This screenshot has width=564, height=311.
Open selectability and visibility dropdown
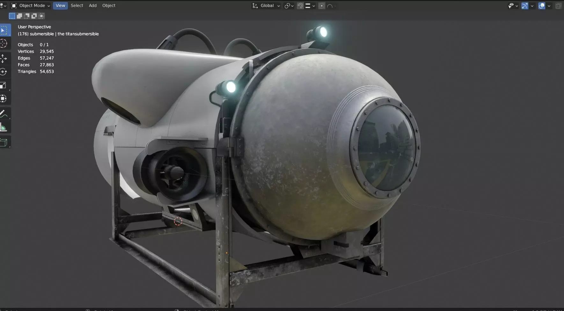[513, 6]
